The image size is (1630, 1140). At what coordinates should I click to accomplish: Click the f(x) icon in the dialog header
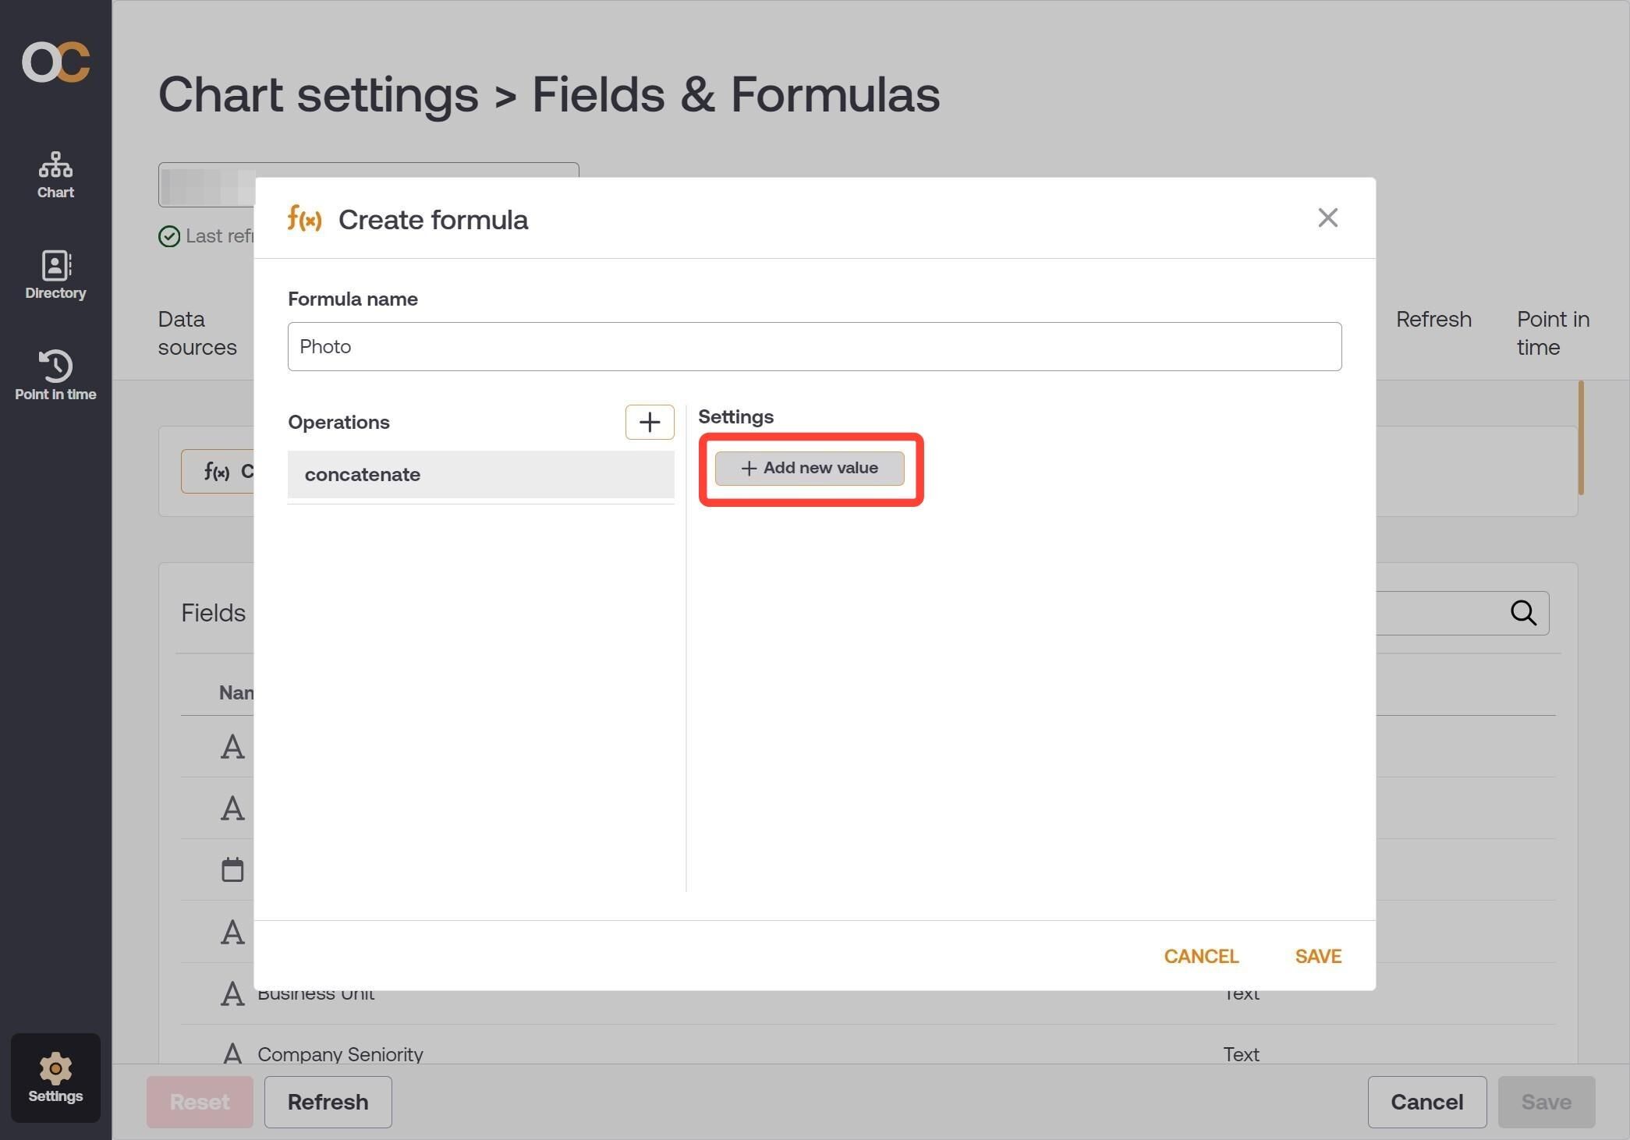click(304, 219)
